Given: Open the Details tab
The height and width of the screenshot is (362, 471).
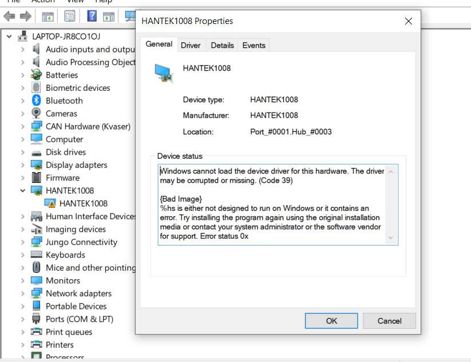Looking at the screenshot, I should coord(222,45).
